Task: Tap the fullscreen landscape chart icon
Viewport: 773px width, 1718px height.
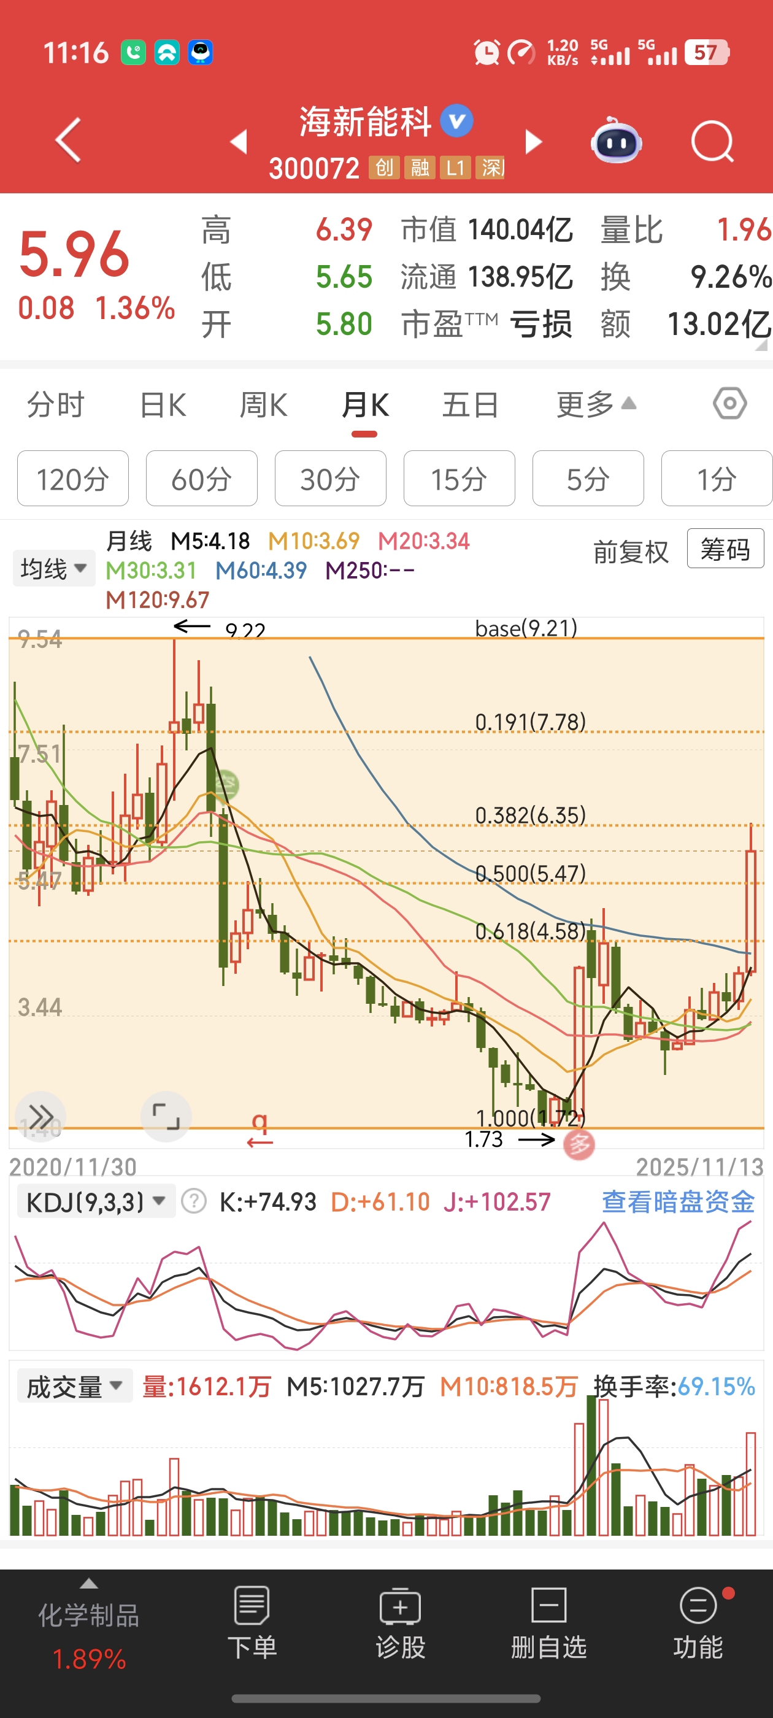Action: (x=166, y=1117)
